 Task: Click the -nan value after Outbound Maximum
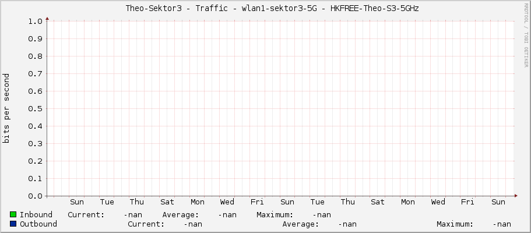pyautogui.click(x=502, y=224)
